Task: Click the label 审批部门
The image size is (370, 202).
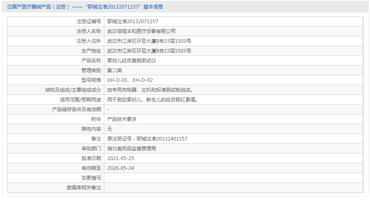Action: 91,149
